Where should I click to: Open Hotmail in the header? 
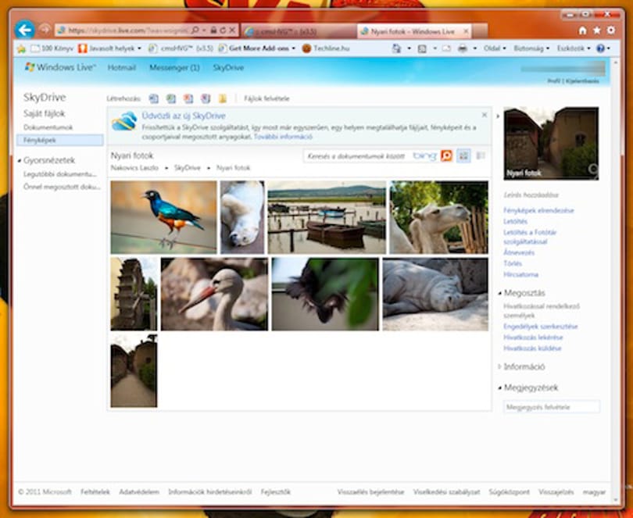pos(121,68)
